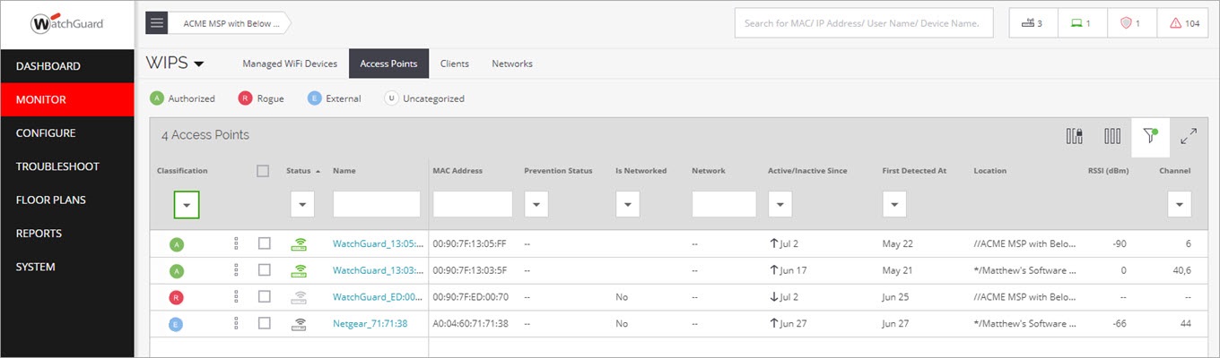Open the Is Networked filter dropdown
The height and width of the screenshot is (358, 1220).
pyautogui.click(x=627, y=205)
